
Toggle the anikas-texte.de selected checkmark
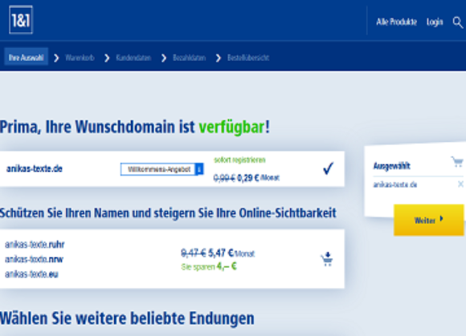(328, 168)
